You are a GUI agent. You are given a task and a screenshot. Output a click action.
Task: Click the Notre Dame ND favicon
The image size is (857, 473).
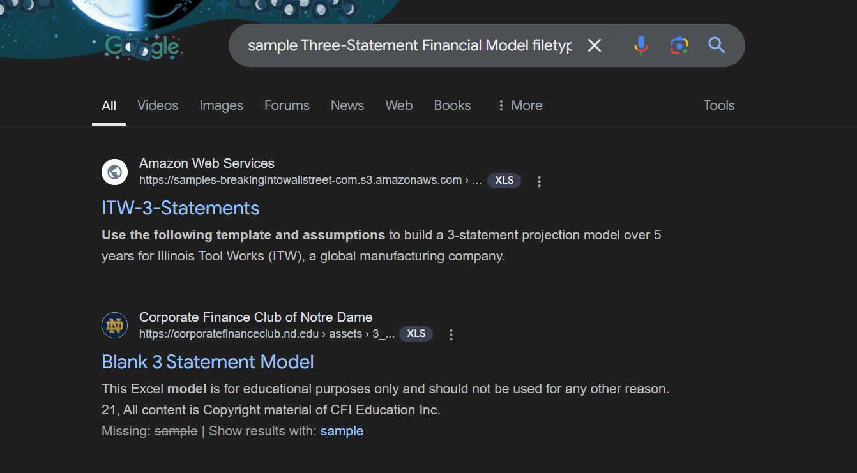(x=115, y=326)
